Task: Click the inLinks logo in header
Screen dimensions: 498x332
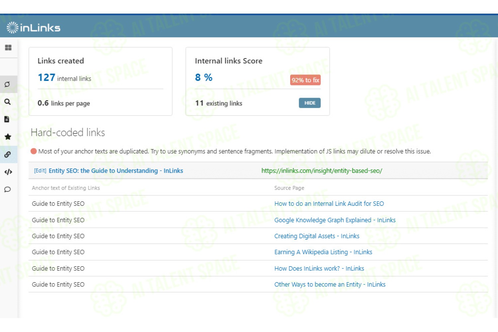Action: pyautogui.click(x=34, y=28)
